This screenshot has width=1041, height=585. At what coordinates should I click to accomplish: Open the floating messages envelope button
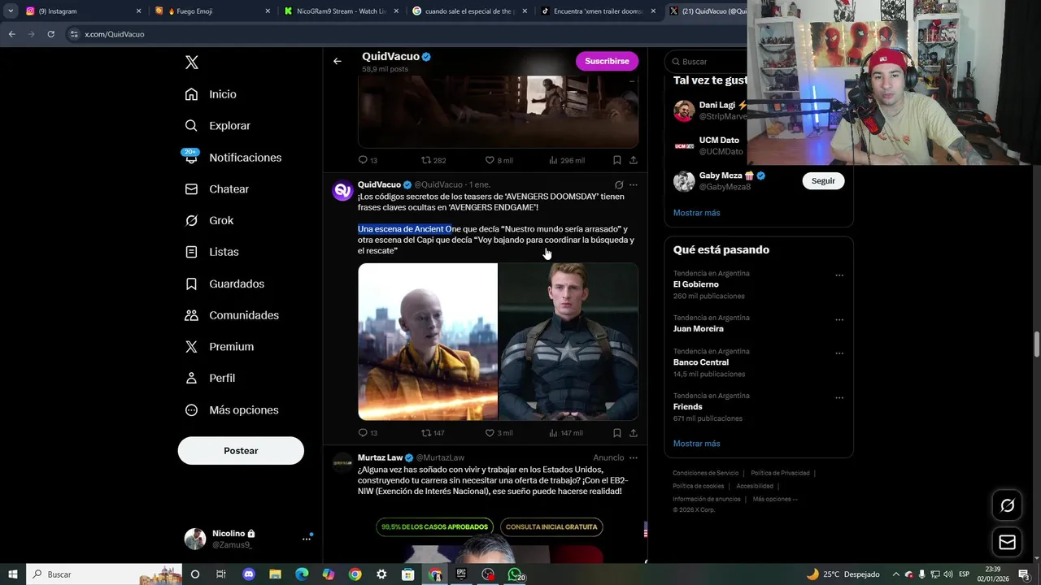coord(1007,542)
